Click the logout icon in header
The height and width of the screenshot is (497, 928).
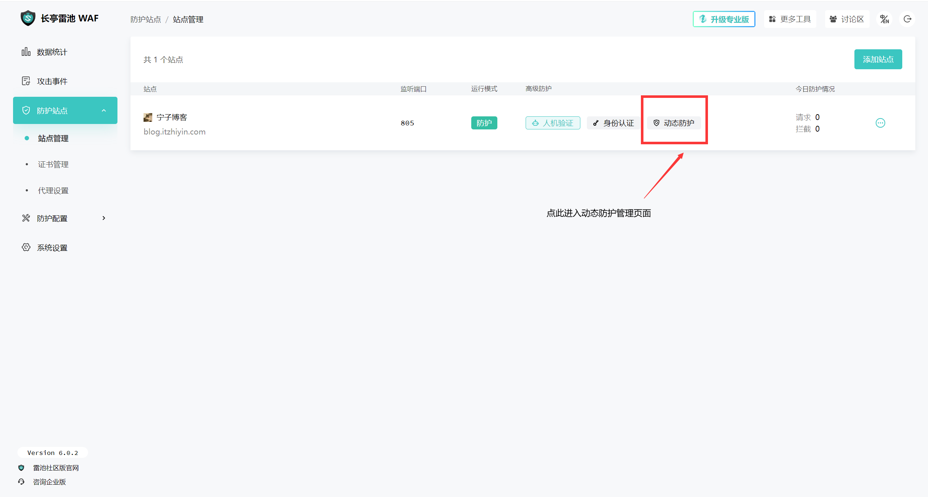point(907,19)
